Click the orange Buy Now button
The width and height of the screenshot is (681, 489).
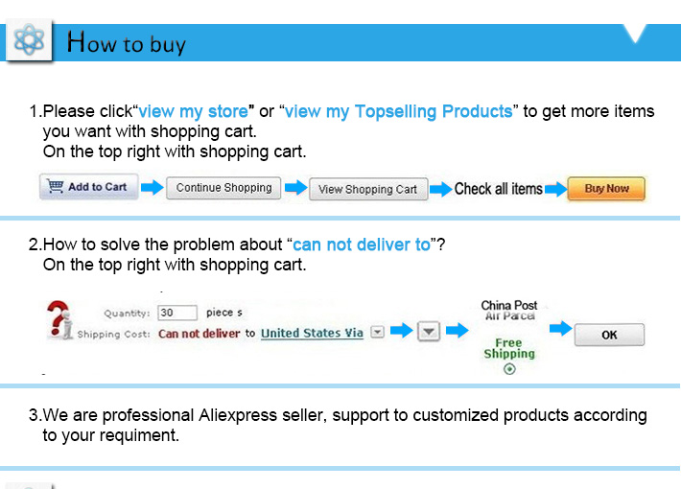(606, 189)
